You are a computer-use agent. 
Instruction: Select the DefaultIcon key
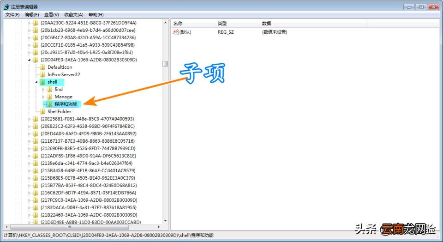point(60,67)
